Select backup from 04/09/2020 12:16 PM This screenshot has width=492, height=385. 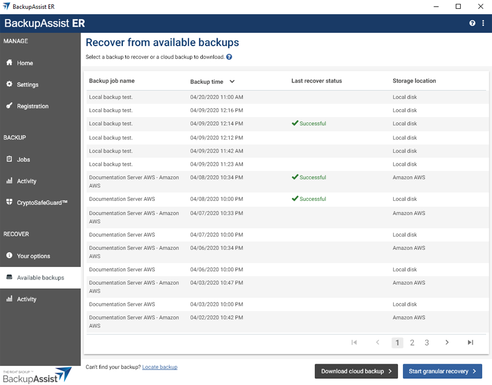[288, 110]
